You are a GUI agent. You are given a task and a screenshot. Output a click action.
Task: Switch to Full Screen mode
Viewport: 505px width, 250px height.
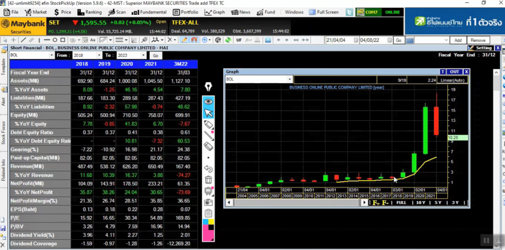(x=324, y=12)
